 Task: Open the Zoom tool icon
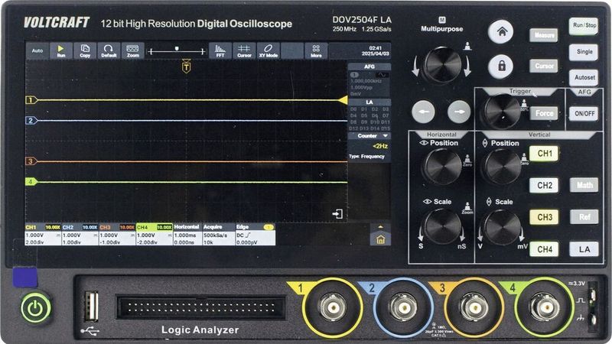click(x=132, y=50)
